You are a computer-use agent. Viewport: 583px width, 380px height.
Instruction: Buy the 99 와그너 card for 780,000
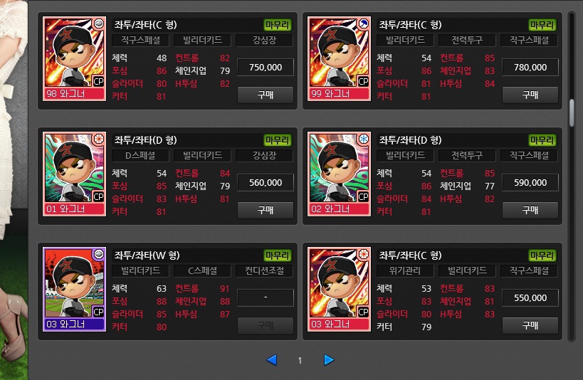(530, 95)
